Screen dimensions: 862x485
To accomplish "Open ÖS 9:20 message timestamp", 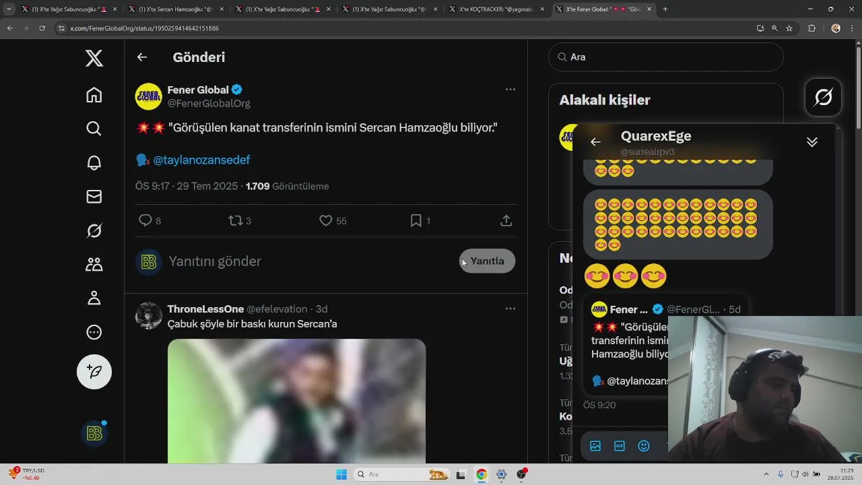I will pyautogui.click(x=599, y=405).
